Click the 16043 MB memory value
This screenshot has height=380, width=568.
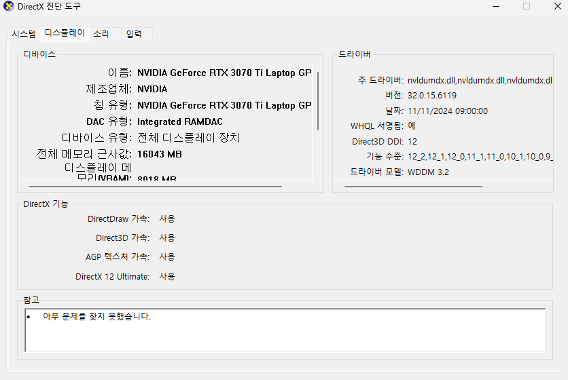point(160,154)
